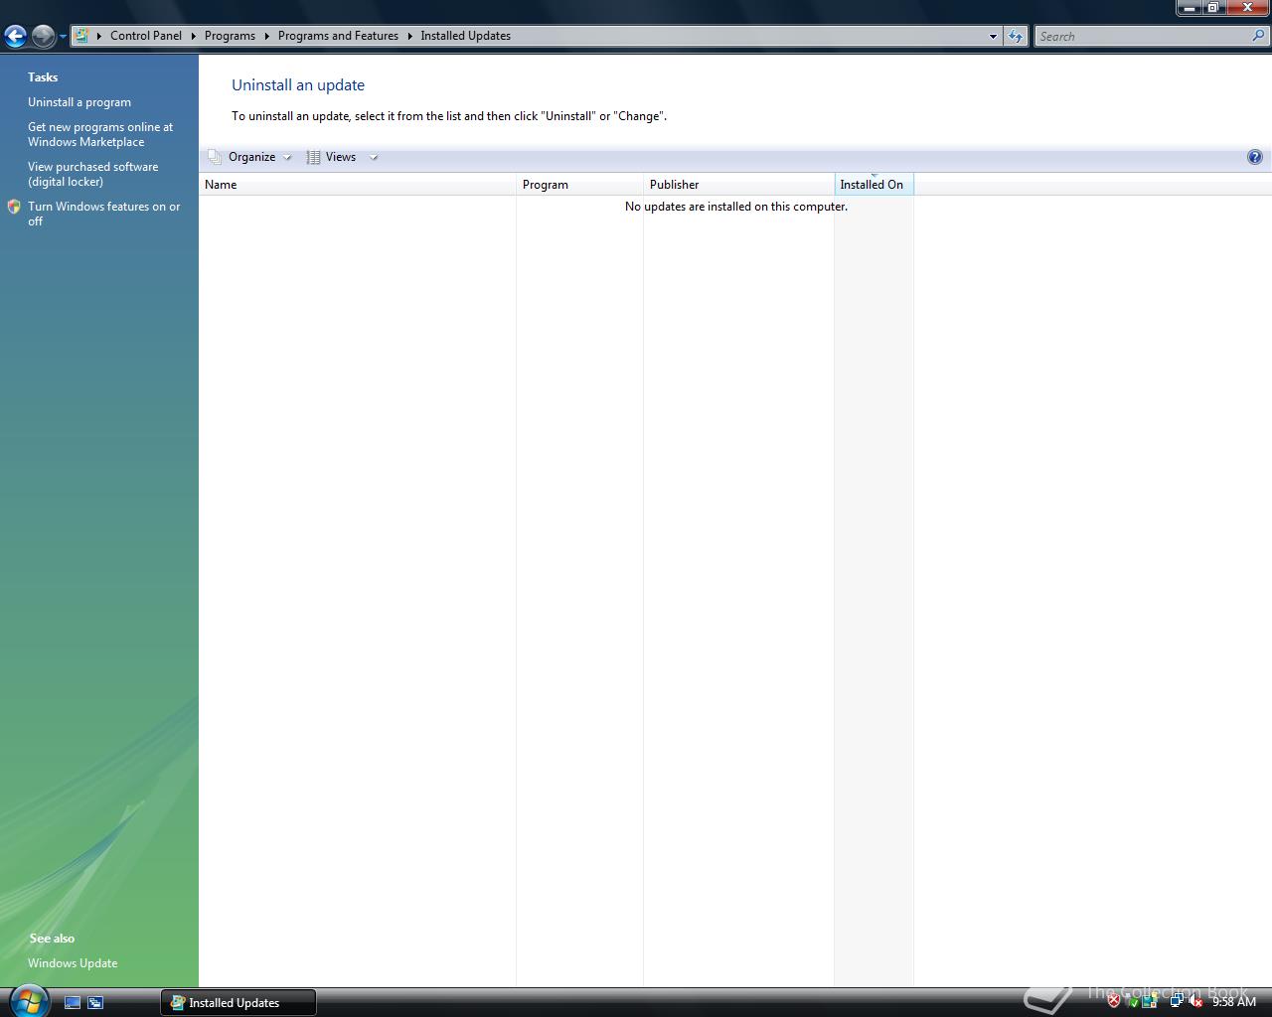Click Show Desktop quick launch icon
The image size is (1272, 1017).
tap(72, 1003)
